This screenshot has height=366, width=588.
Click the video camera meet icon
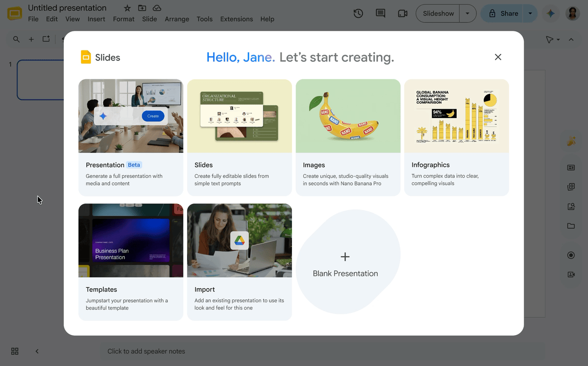click(403, 14)
